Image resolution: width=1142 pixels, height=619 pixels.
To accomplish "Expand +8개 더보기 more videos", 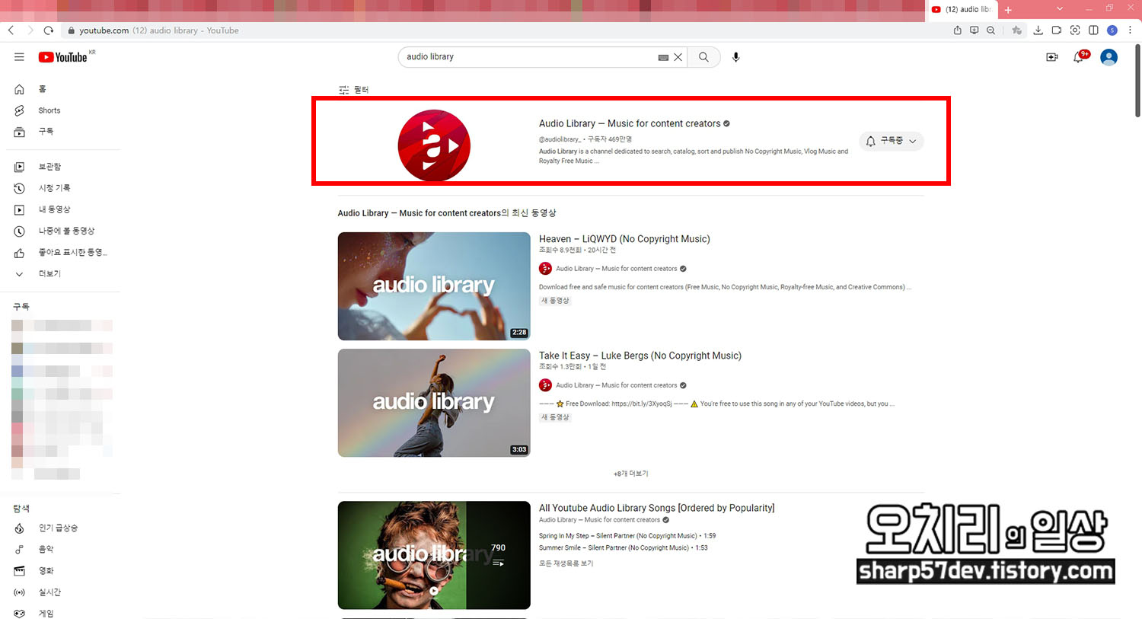I will point(630,474).
